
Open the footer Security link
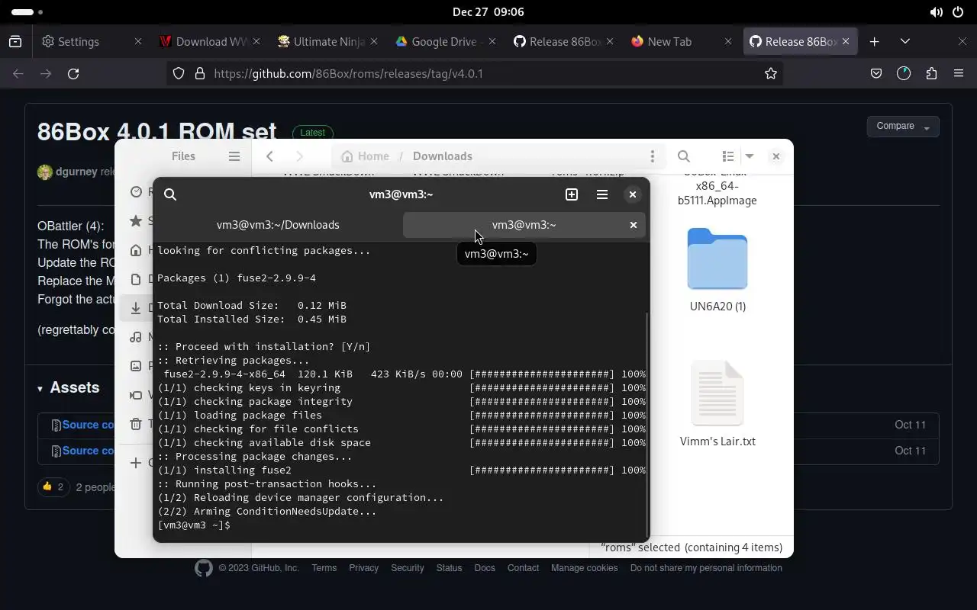click(x=407, y=568)
